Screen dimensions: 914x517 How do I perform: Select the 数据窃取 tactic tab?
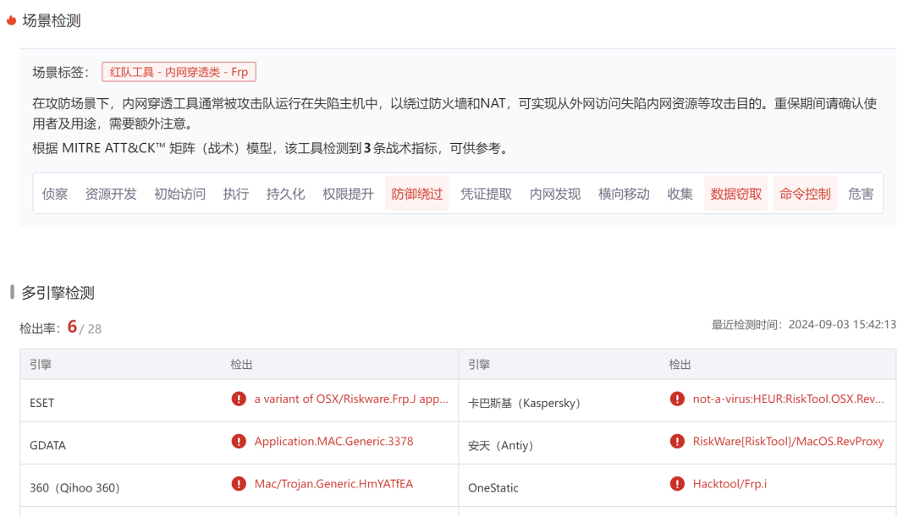[x=735, y=194]
